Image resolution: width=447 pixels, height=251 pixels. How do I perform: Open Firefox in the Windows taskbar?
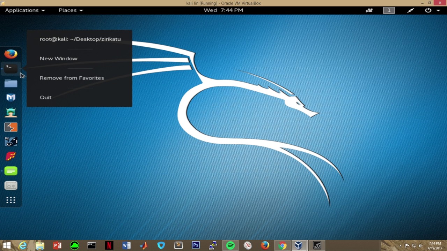click(265, 245)
